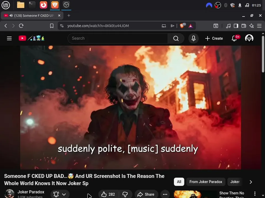Open notifications bell in system tray
Viewport: 265px width, 198px height.
point(240,5)
